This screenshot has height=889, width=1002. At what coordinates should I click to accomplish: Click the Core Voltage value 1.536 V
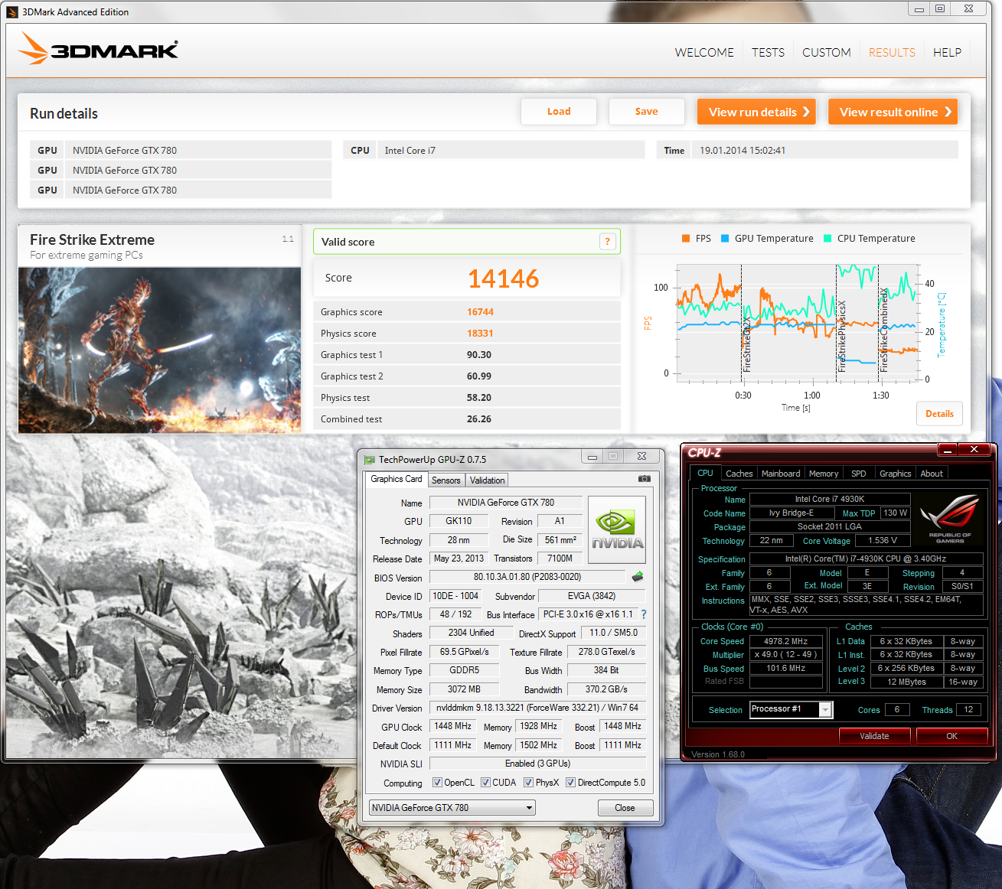click(x=883, y=540)
